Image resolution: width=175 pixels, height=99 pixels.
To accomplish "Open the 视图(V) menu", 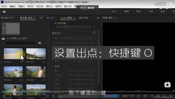I will click(59, 6).
